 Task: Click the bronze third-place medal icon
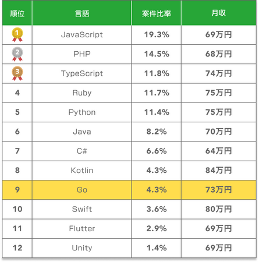click(17, 73)
